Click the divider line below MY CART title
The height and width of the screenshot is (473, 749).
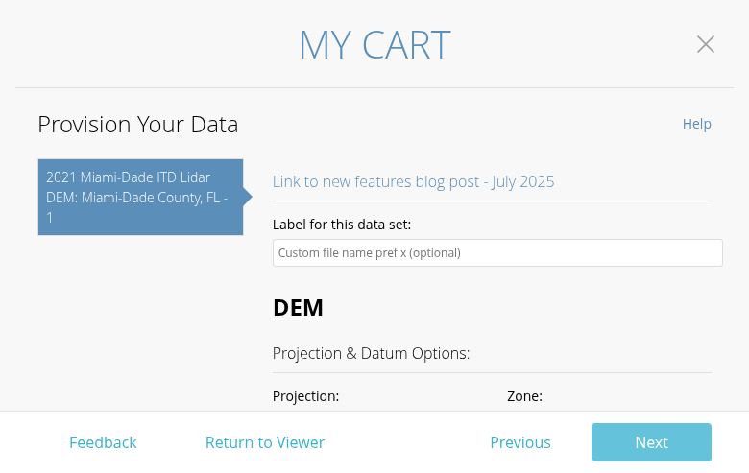[x=374, y=88]
